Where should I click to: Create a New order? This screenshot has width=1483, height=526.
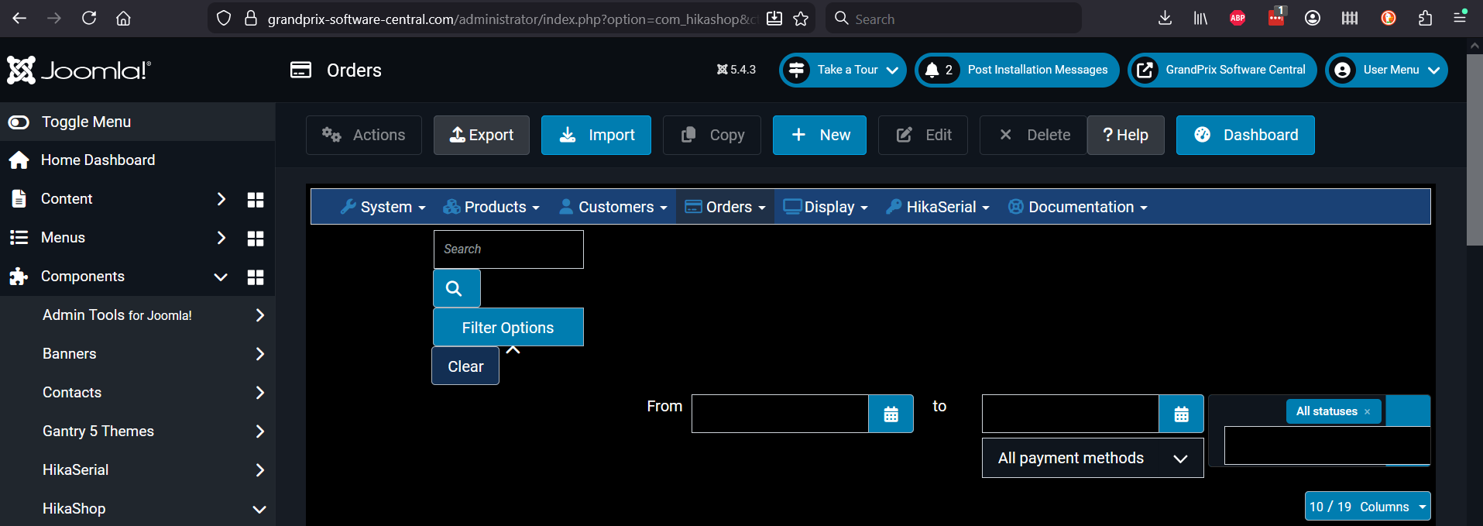pos(819,135)
